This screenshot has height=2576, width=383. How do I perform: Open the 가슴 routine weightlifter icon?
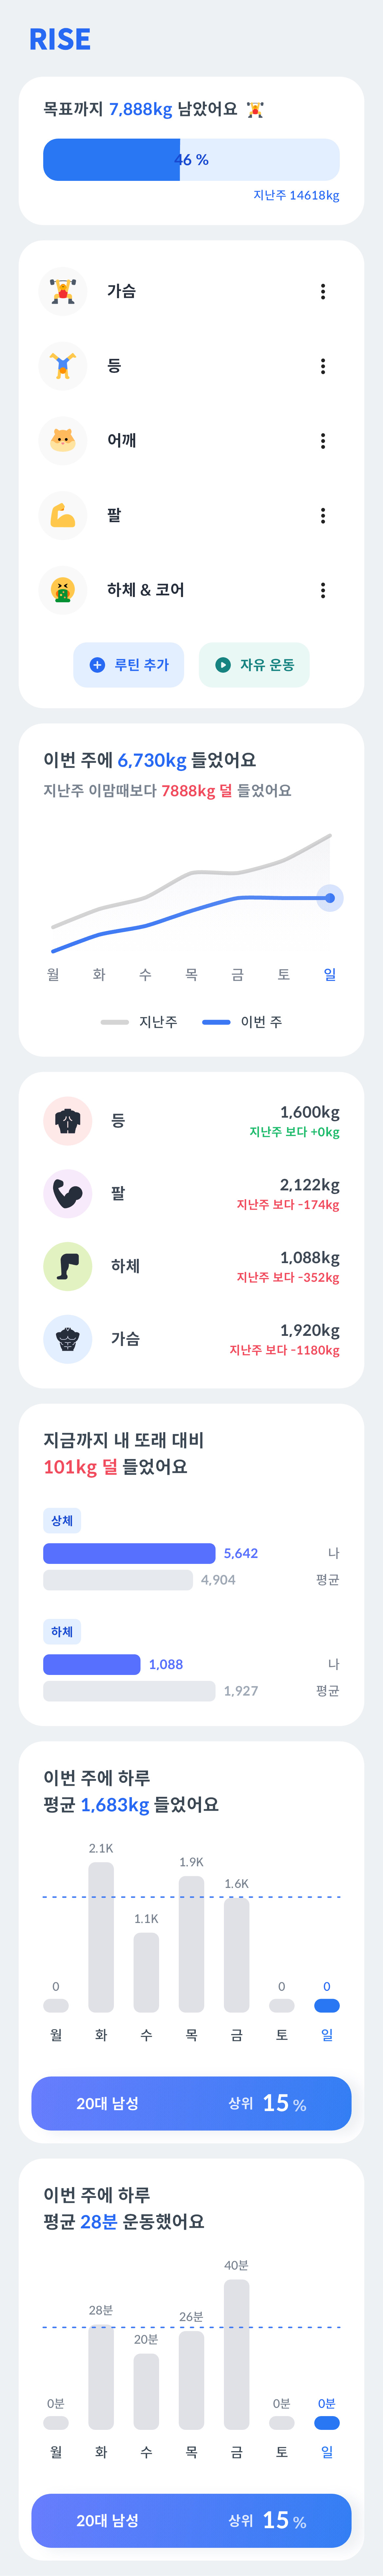pyautogui.click(x=63, y=291)
